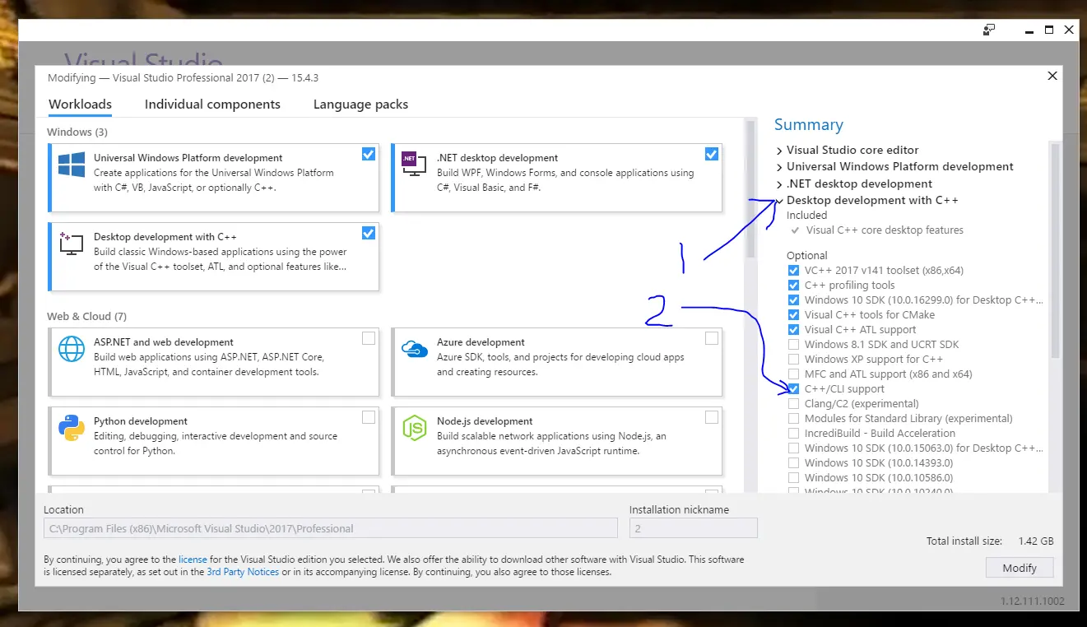
Task: Check Windows 10 SDK (10.0.14393.0) option
Action: tap(793, 462)
